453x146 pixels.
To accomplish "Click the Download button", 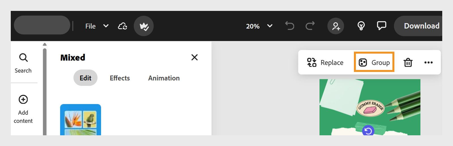I will 421,26.
